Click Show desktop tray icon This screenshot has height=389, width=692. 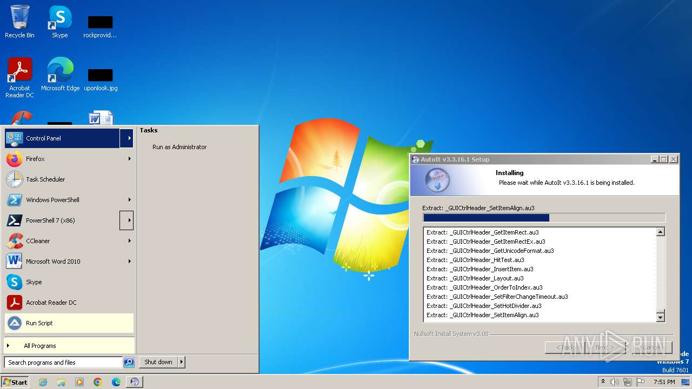click(x=686, y=382)
